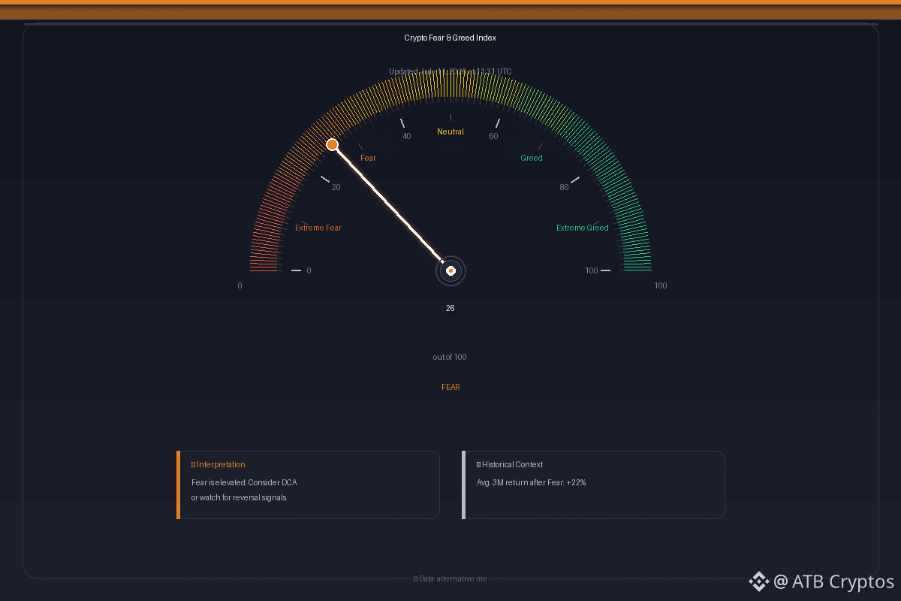Screen dimensions: 901x601
Task: Click "Avg. 3M return after Fear: +22%"
Action: pos(532,482)
